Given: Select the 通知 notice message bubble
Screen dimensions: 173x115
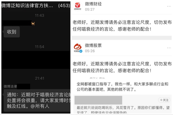Looking at the screenshot, I should pyautogui.click(x=37, y=100).
